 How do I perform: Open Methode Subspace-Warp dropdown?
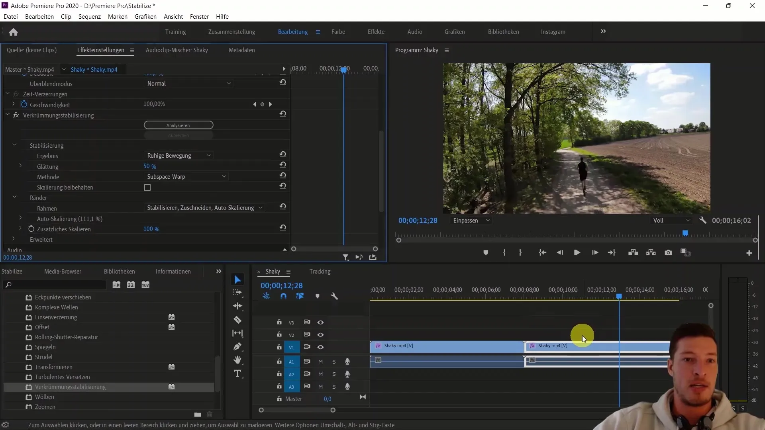coord(186,177)
